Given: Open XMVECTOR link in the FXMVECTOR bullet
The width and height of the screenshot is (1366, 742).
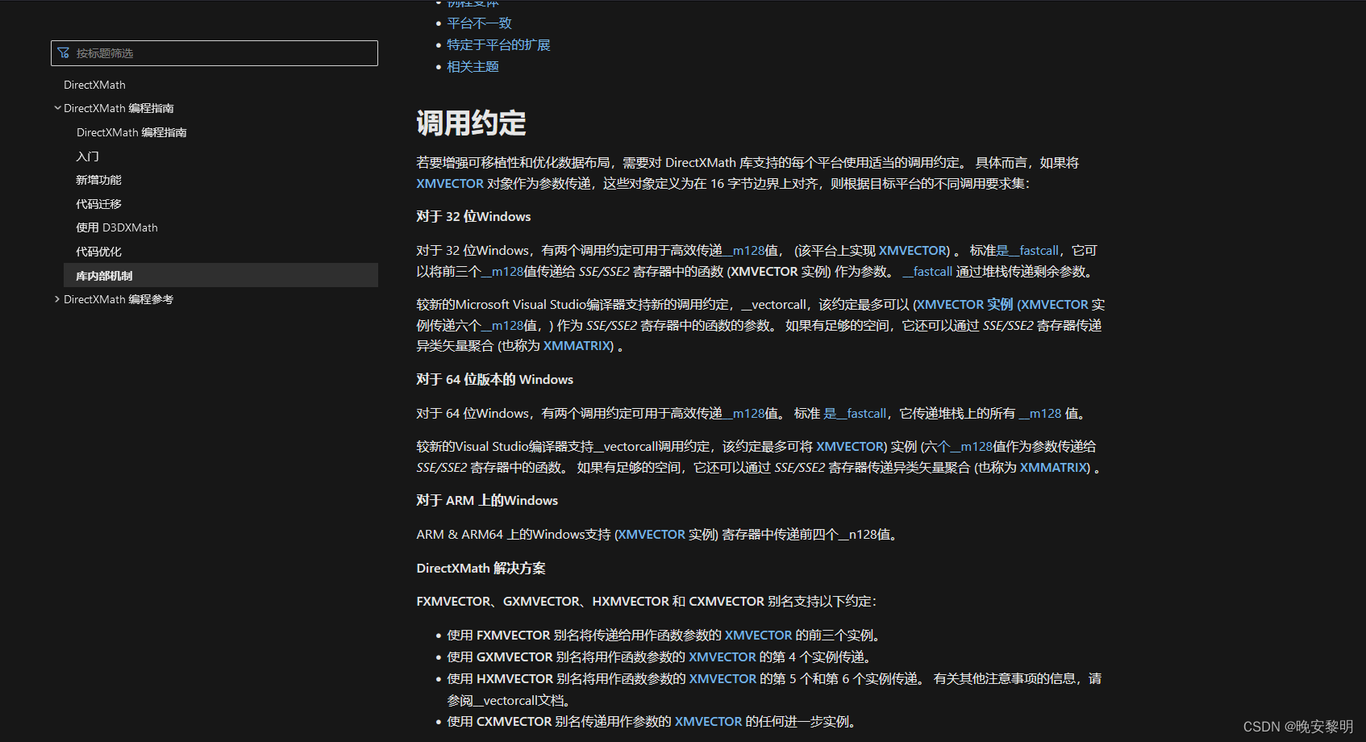Looking at the screenshot, I should tap(758, 636).
